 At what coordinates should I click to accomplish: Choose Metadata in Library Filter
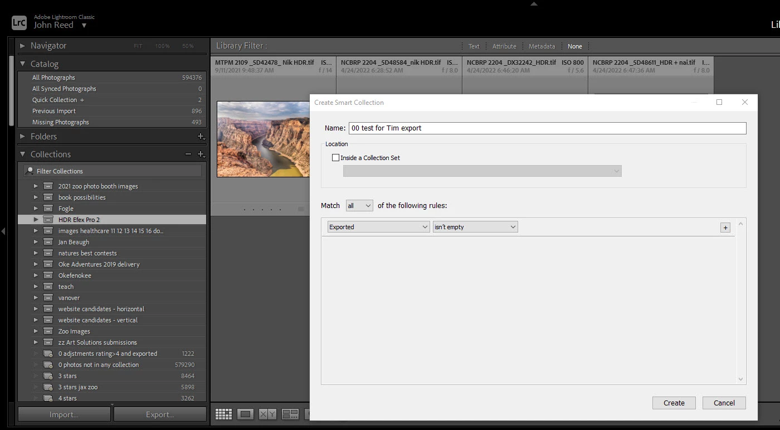(x=542, y=46)
